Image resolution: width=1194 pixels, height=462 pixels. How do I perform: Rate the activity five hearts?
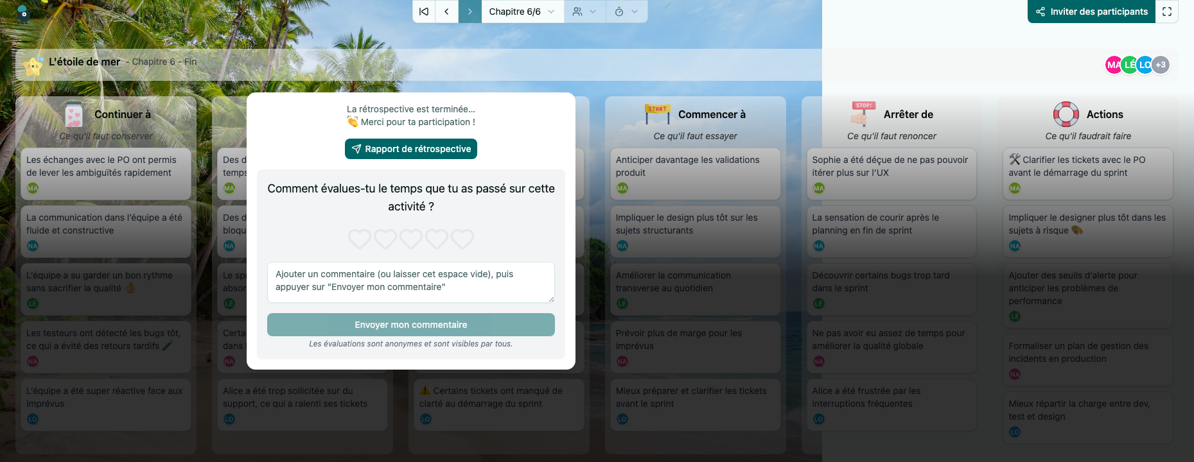click(x=462, y=239)
